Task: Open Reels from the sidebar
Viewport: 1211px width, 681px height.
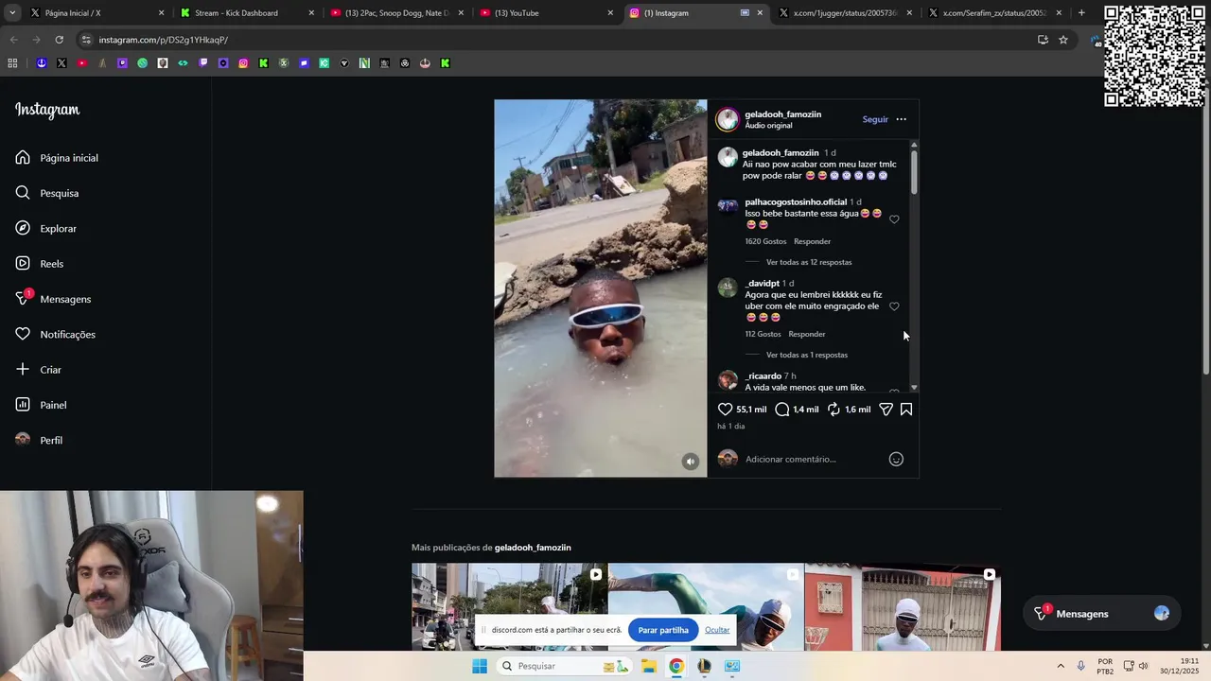Action: [40, 264]
